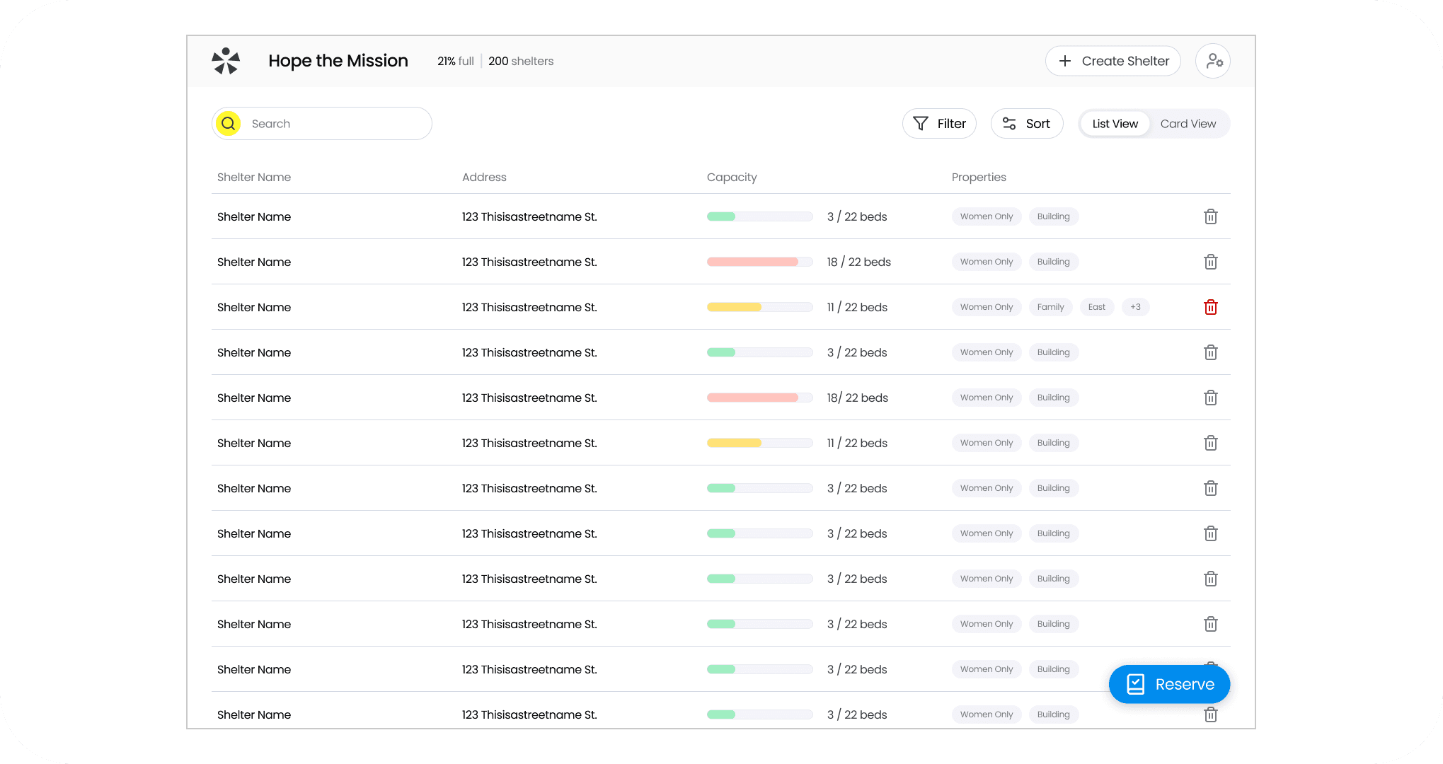Click the sort sliders icon
The height and width of the screenshot is (764, 1443).
(1008, 124)
